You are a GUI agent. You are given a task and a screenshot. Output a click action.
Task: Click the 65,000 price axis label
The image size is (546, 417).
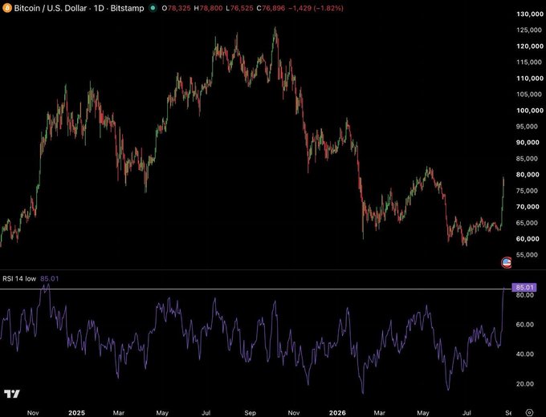(527, 223)
